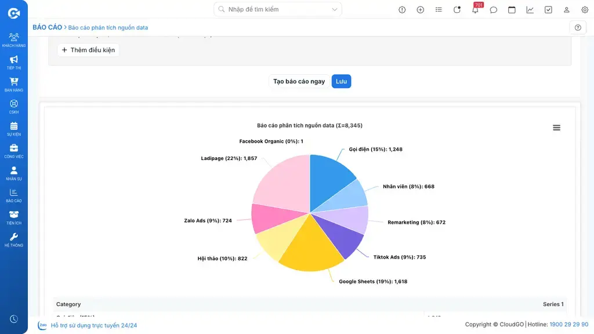Open the CSKH support section
The width and height of the screenshot is (594, 334).
(14, 107)
